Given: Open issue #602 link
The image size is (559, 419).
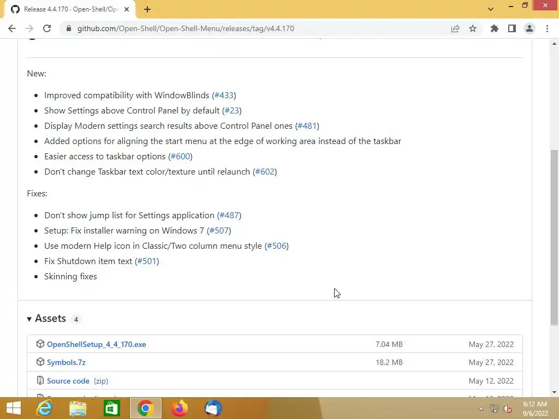Looking at the screenshot, I should [265, 172].
